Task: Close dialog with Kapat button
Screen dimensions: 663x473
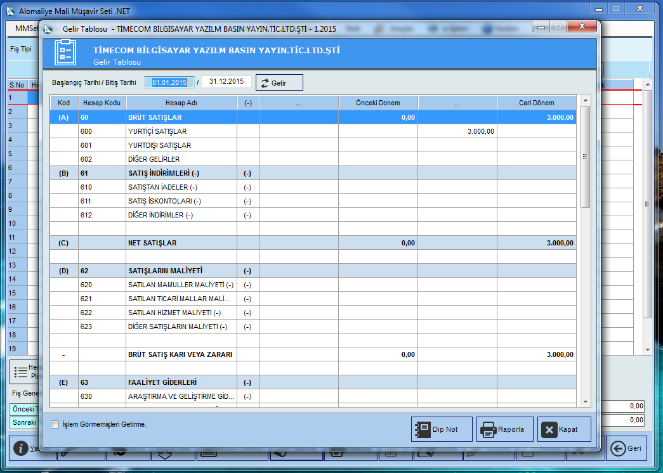Action: tap(564, 429)
